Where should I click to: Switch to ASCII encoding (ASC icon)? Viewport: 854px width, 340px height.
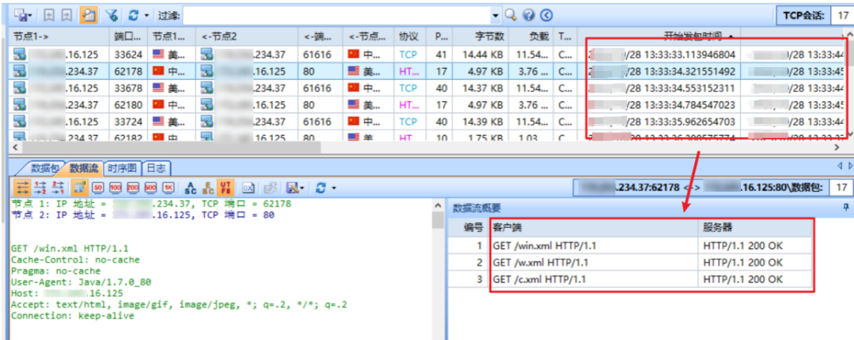[190, 188]
